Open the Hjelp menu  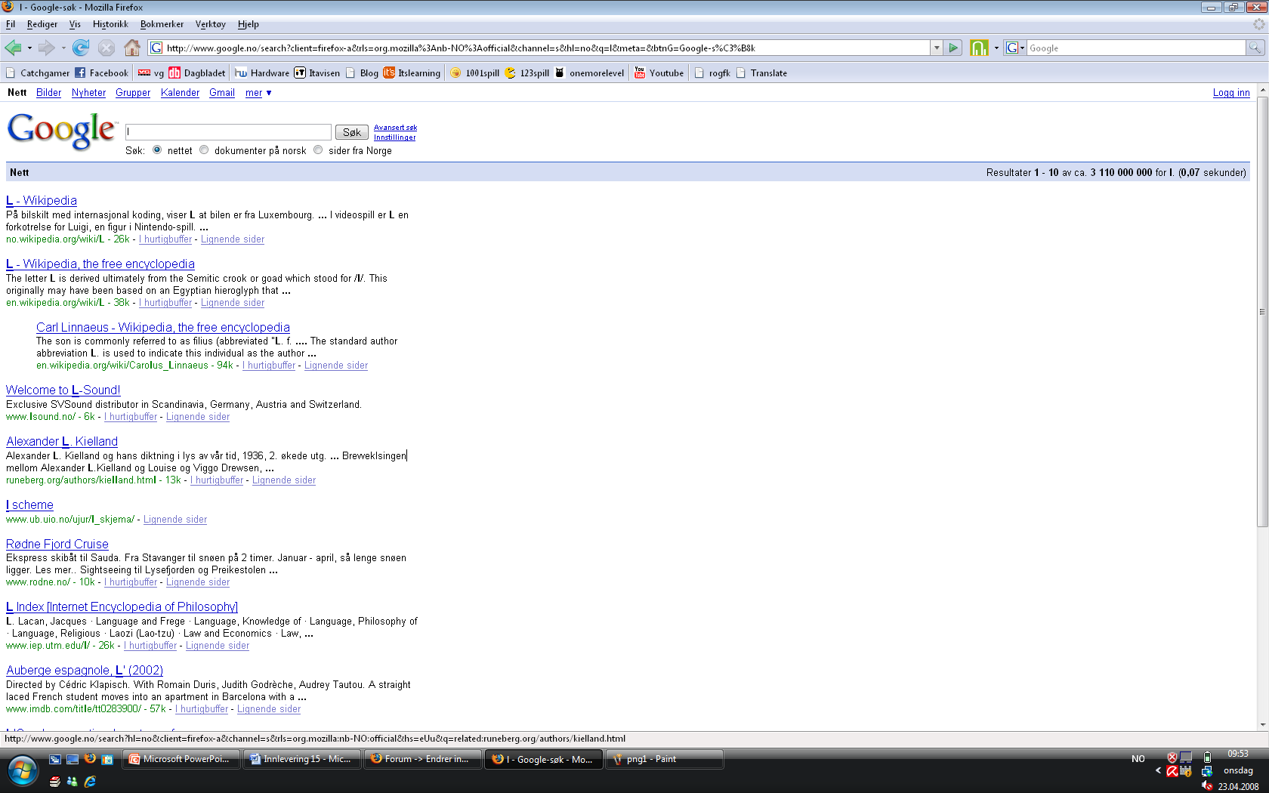coord(249,24)
